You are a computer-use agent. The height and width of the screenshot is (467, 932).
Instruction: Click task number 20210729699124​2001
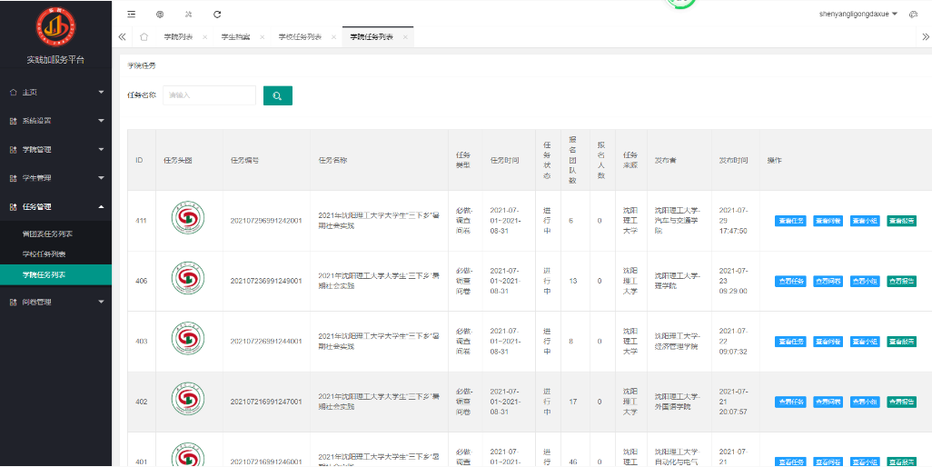tap(266, 221)
